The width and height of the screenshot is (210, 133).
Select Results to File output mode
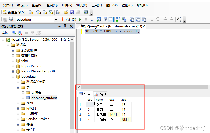coord(144,20)
